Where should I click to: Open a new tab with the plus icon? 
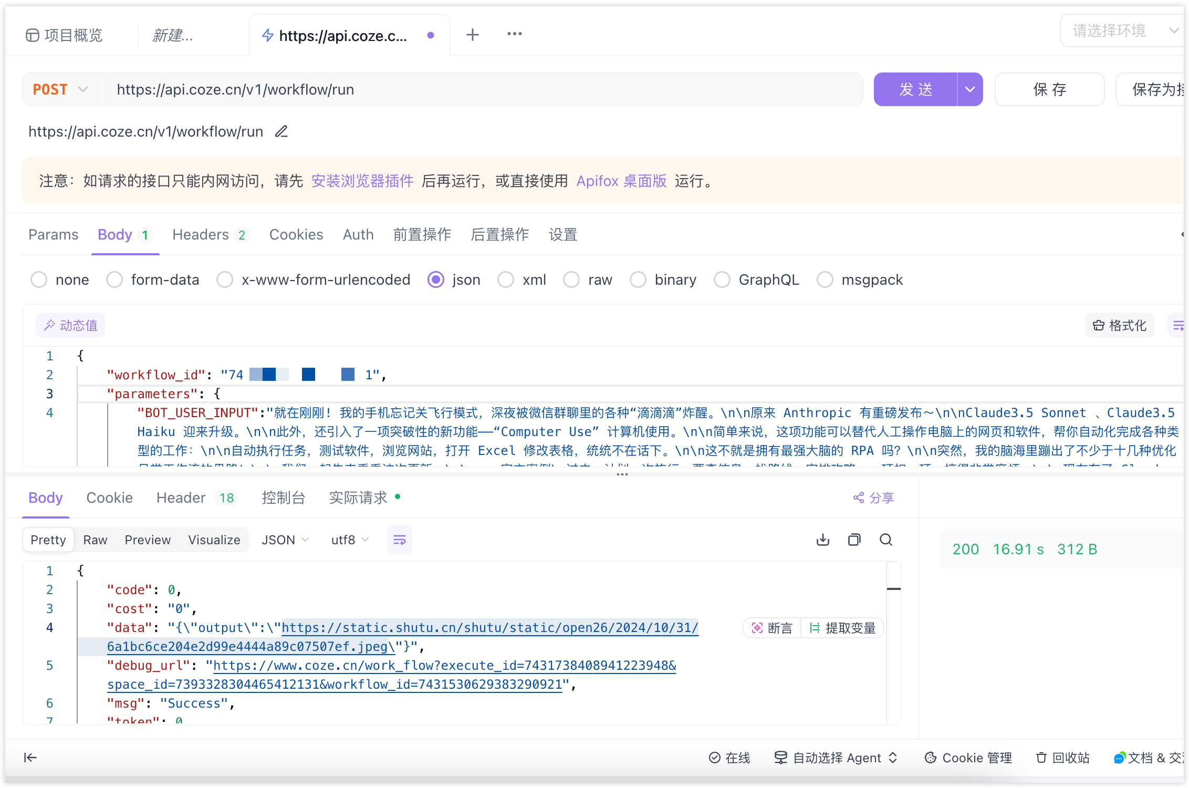tap(473, 35)
